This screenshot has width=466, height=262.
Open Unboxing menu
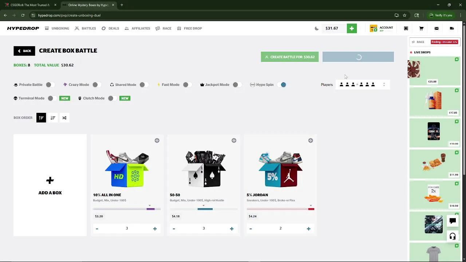tap(57, 28)
